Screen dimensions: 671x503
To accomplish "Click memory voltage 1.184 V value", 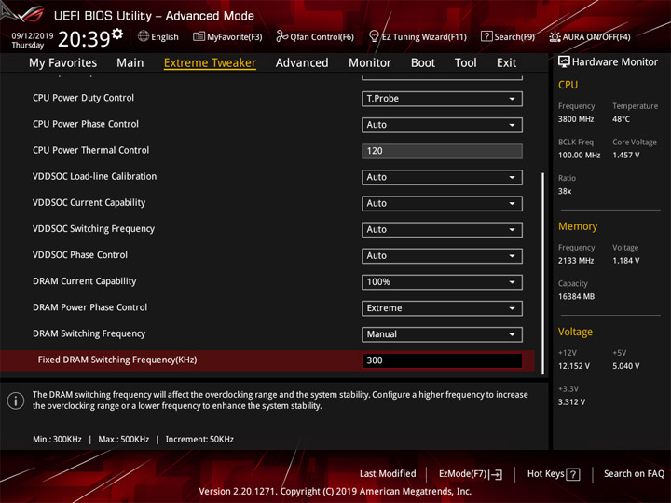I will point(625,261).
